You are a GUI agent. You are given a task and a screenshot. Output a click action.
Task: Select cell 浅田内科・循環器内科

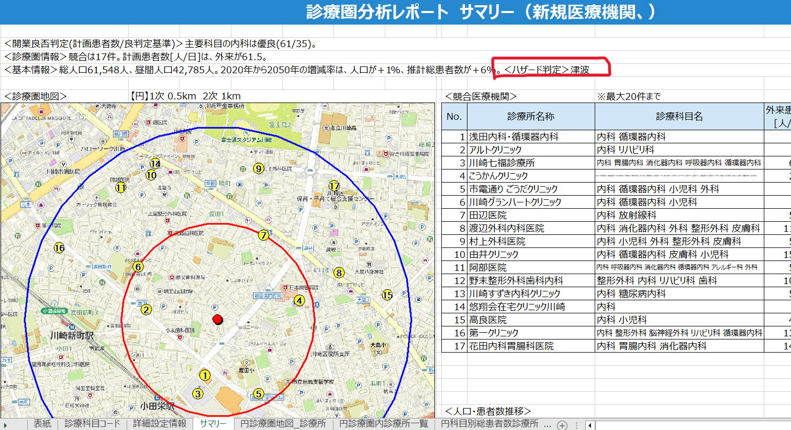(x=531, y=137)
